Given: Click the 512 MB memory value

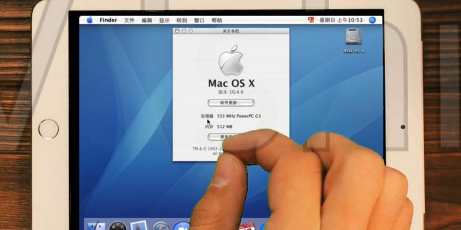Looking at the screenshot, I should coord(225,126).
